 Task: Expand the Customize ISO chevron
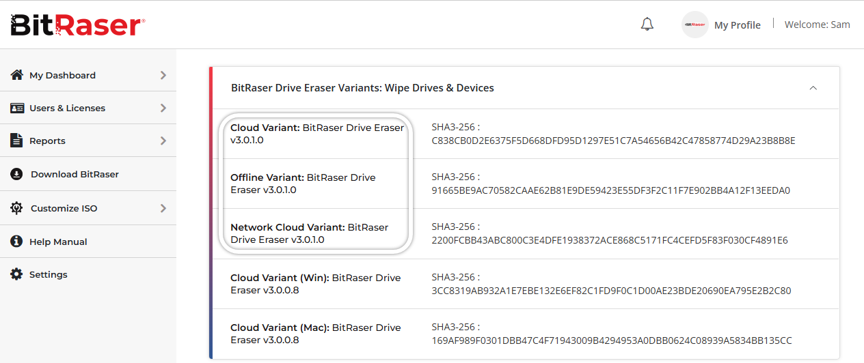click(x=163, y=208)
